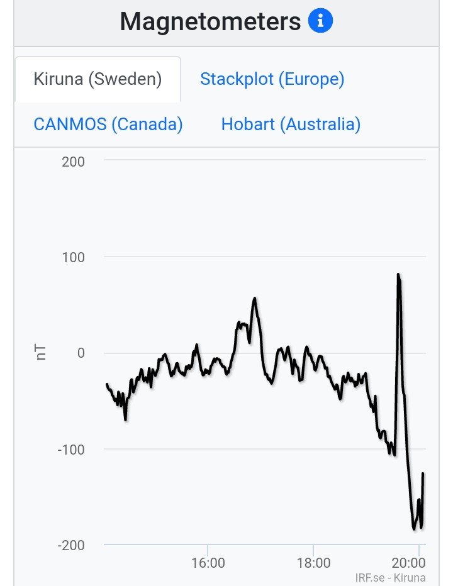Viewport: 453px width, 586px height.
Task: Click the 100 value on y-axis
Action: (73, 257)
